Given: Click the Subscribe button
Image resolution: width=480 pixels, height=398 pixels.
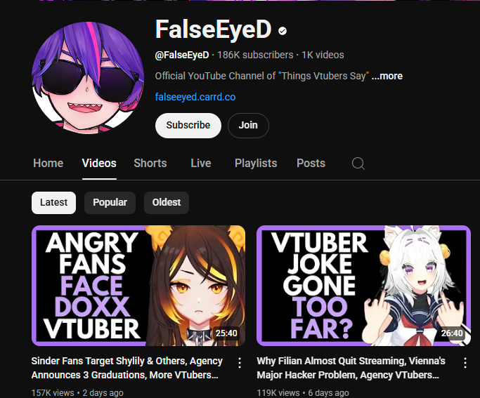Looking at the screenshot, I should tap(188, 126).
